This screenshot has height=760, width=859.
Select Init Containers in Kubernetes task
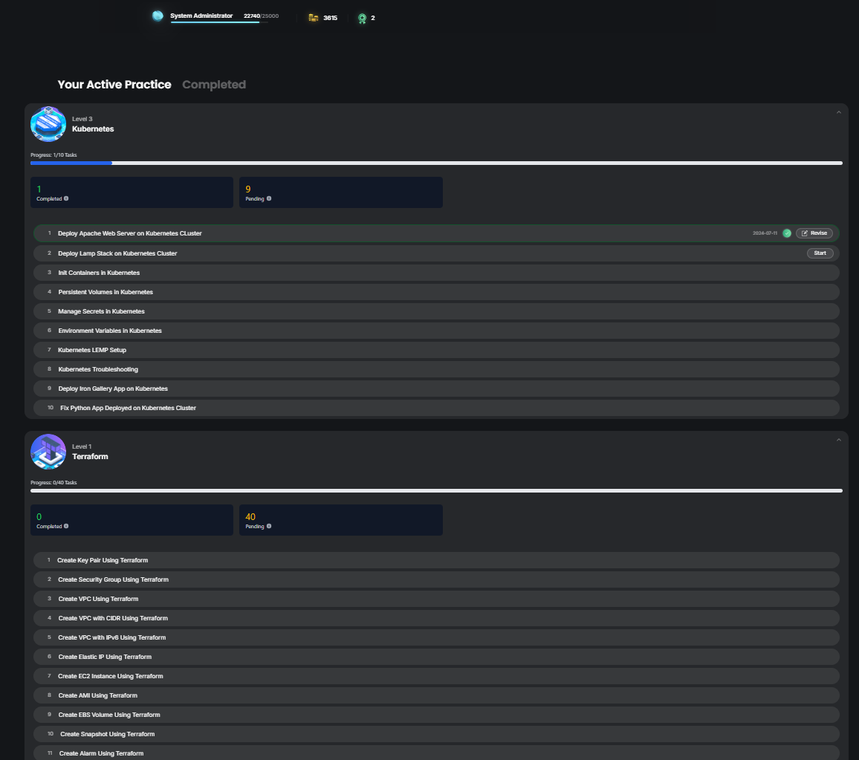tap(436, 273)
